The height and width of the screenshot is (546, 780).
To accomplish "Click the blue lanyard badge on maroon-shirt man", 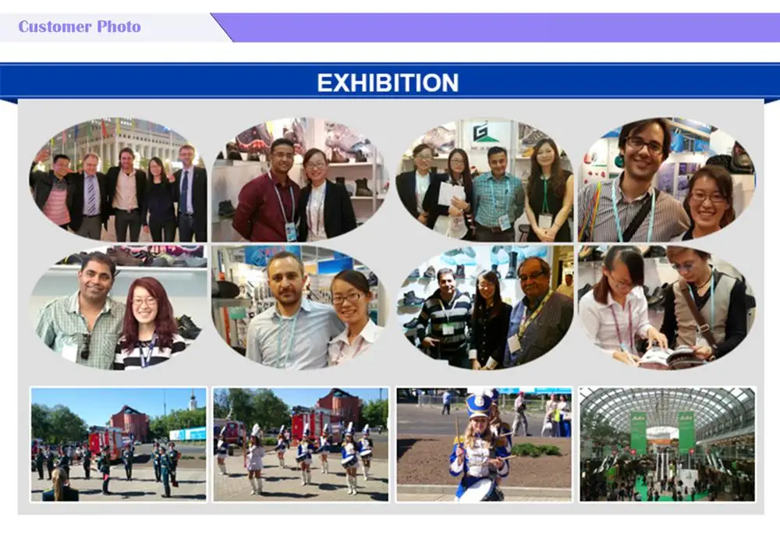I will pos(290,232).
